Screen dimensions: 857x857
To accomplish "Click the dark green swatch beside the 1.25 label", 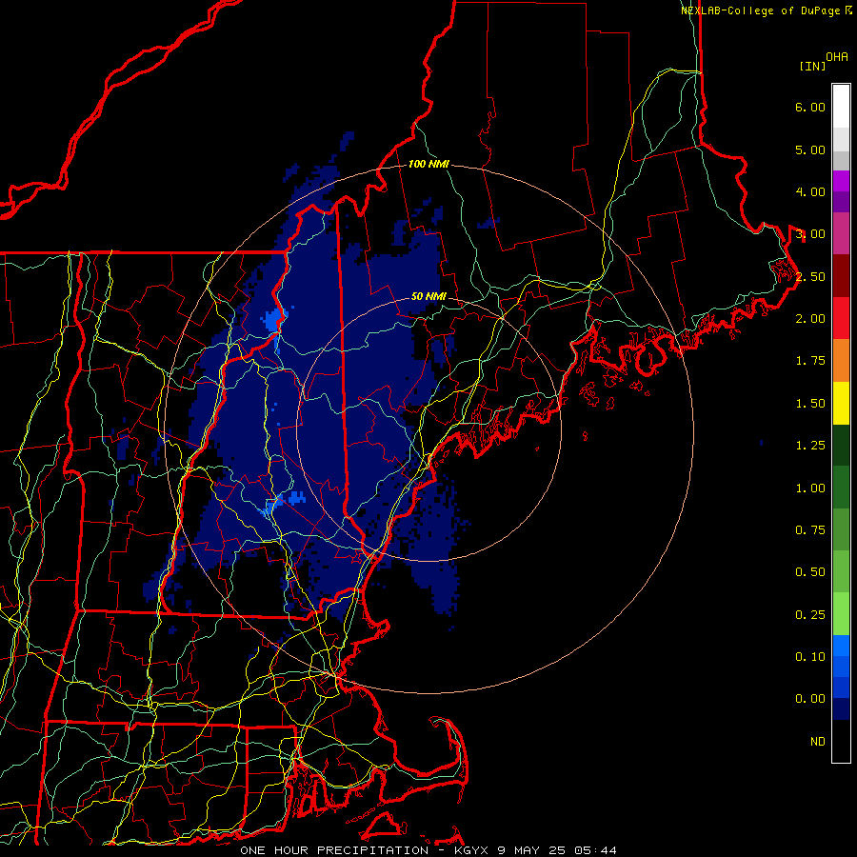I will click(x=841, y=446).
